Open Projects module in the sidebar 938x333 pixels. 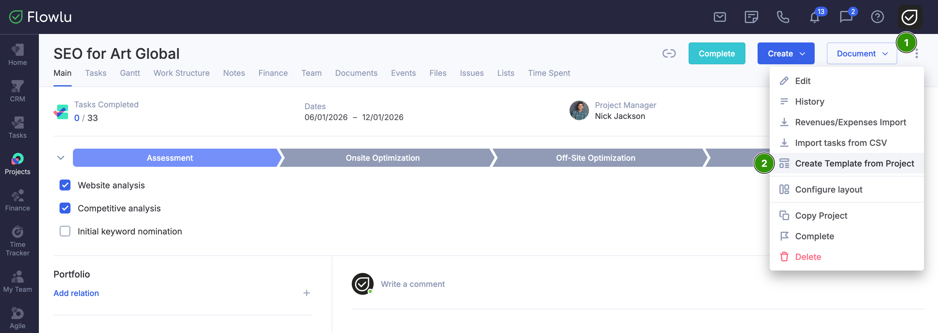(18, 164)
